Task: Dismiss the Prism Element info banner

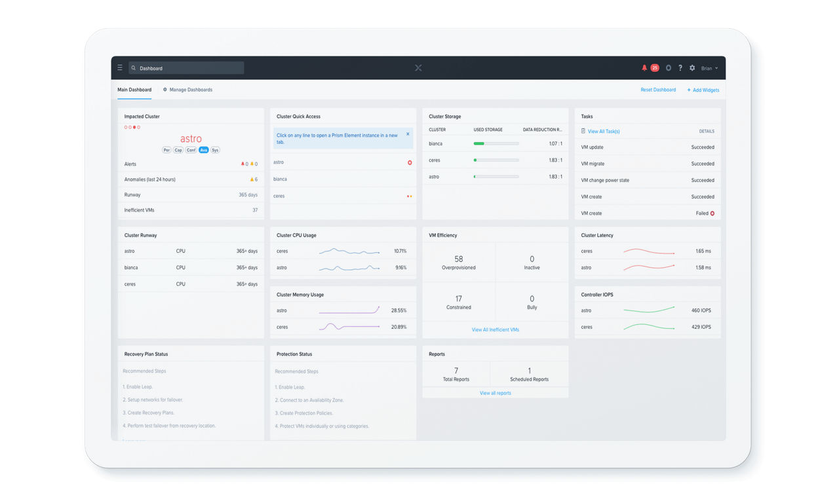Action: pos(408,134)
